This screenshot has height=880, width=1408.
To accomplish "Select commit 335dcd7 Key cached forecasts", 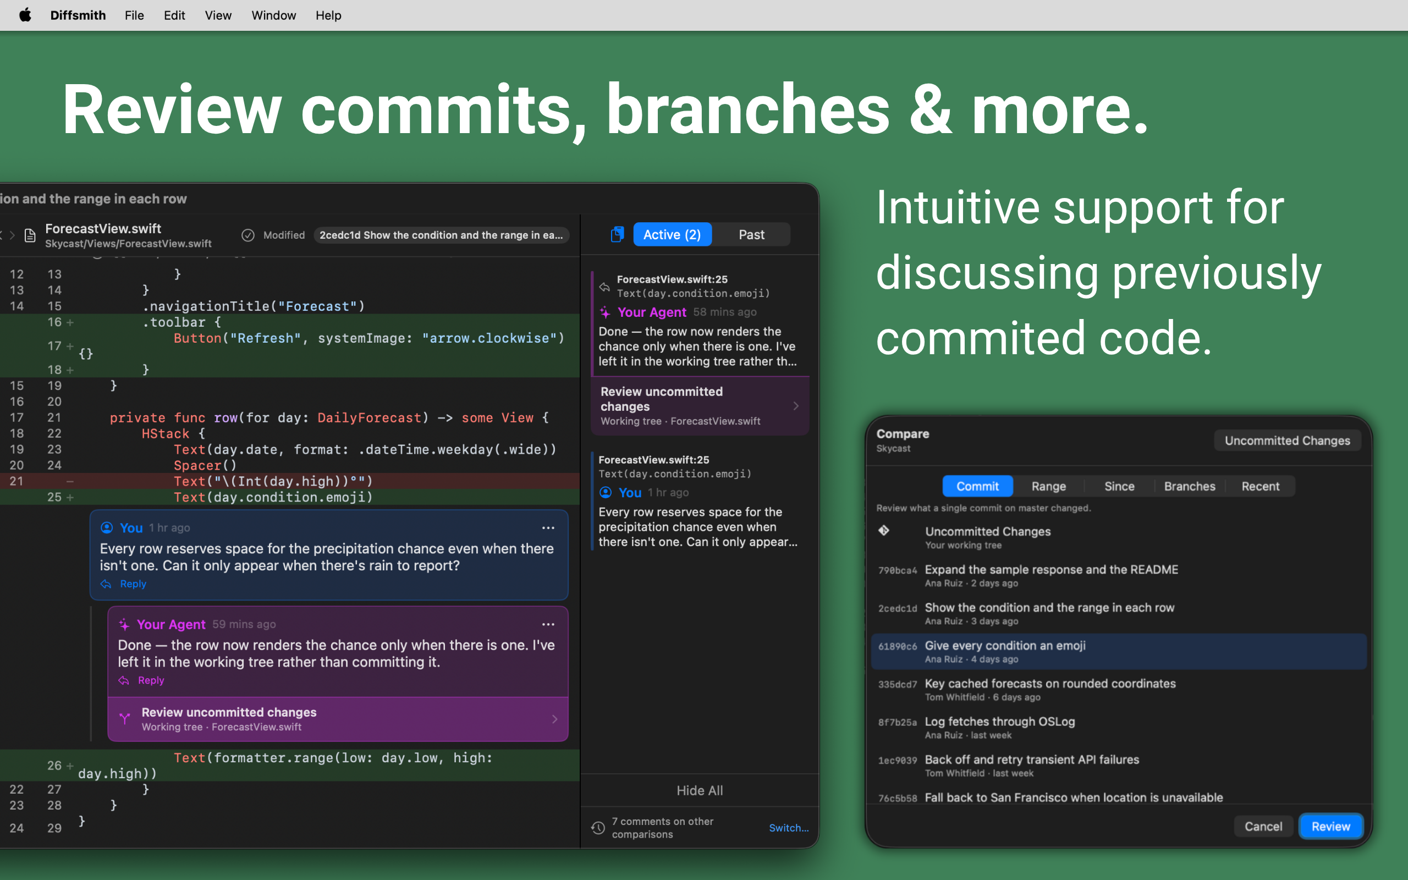I will click(x=1118, y=690).
